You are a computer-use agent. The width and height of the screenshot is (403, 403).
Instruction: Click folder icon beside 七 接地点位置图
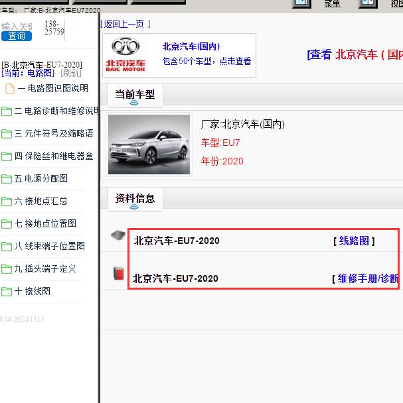pos(7,224)
